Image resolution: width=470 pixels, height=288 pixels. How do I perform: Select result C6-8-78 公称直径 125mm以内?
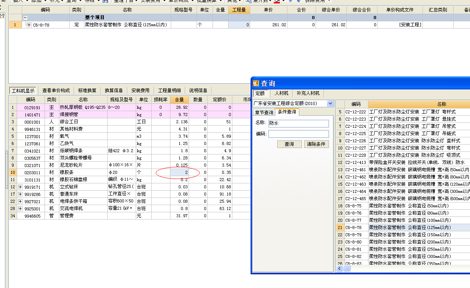tap(403, 228)
